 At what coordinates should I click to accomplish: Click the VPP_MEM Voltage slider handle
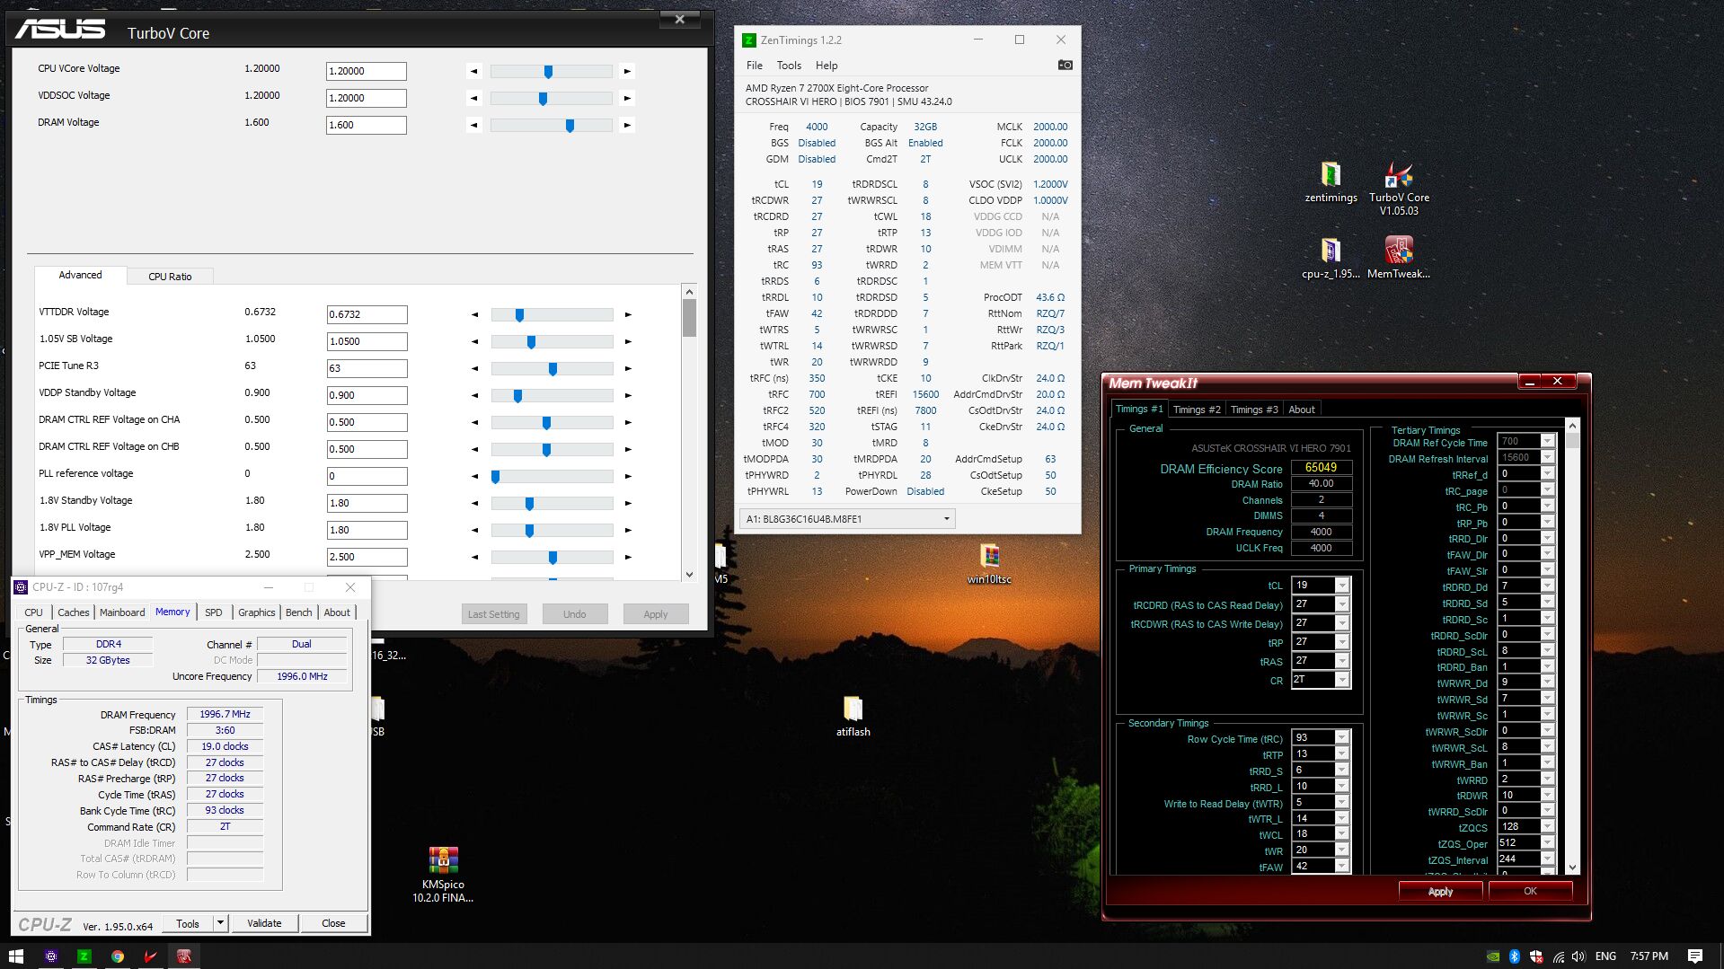(553, 557)
